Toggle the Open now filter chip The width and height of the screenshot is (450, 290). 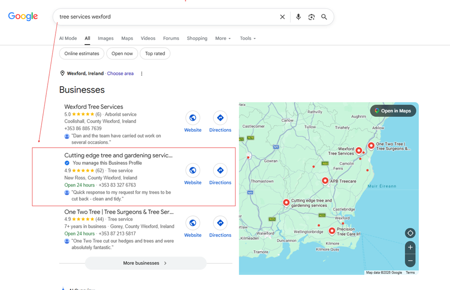click(x=122, y=53)
